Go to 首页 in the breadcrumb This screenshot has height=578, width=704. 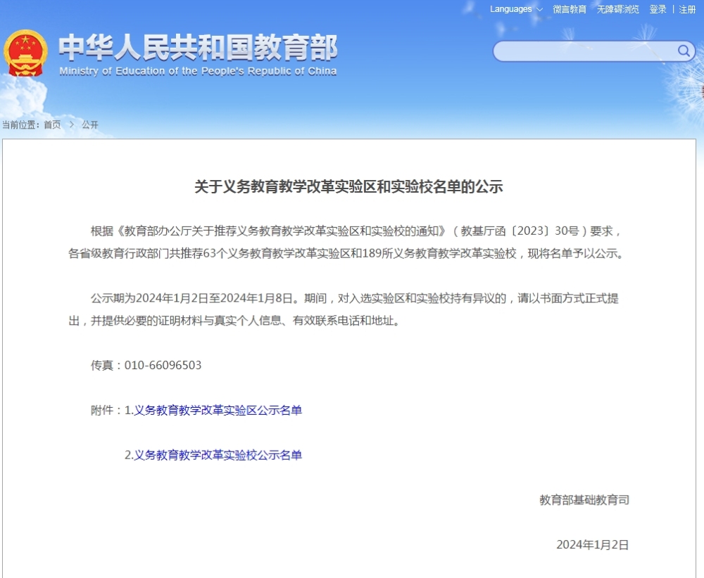pyautogui.click(x=52, y=124)
